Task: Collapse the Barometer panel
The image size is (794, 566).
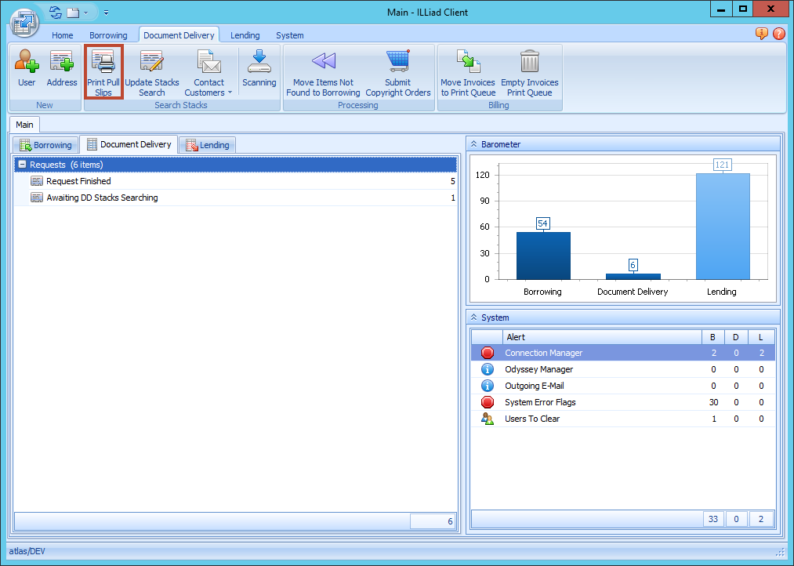Action: [x=473, y=144]
